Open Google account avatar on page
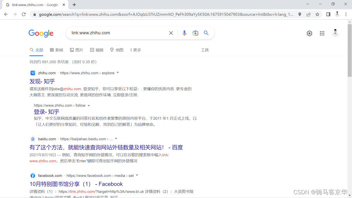 [x=335, y=33]
